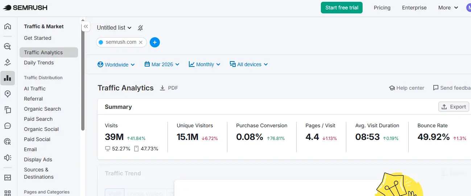
Task: Open the Paid Social report
Action: [37, 139]
